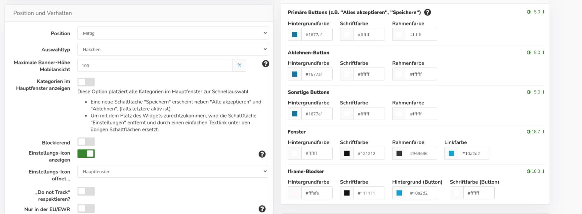The width and height of the screenshot is (582, 214).
Task: Click help icon next to Einstellungs-Icon anzeigen
Action: pos(262,154)
